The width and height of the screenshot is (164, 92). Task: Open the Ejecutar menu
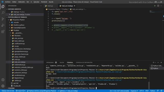[36, 2]
